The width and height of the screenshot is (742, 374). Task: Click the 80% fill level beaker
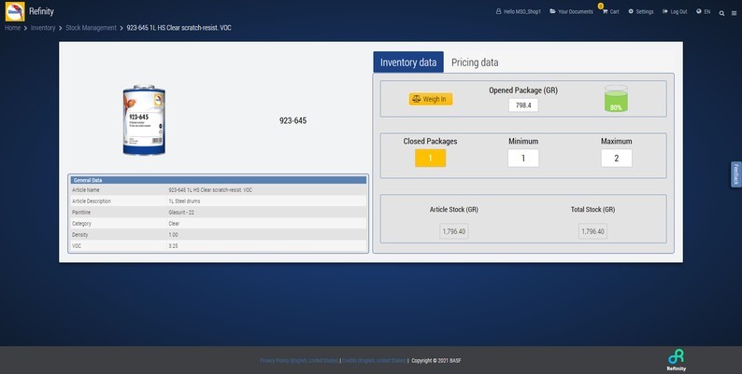point(616,99)
